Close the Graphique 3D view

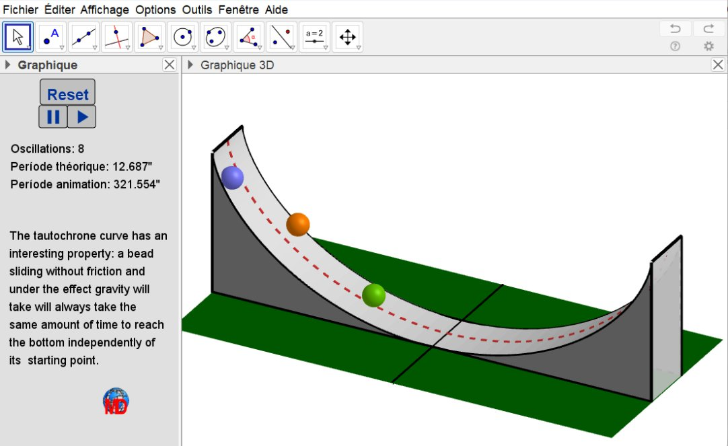click(718, 65)
